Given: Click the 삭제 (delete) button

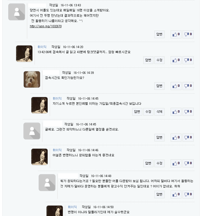Looking at the screenshot, I should click(159, 112).
